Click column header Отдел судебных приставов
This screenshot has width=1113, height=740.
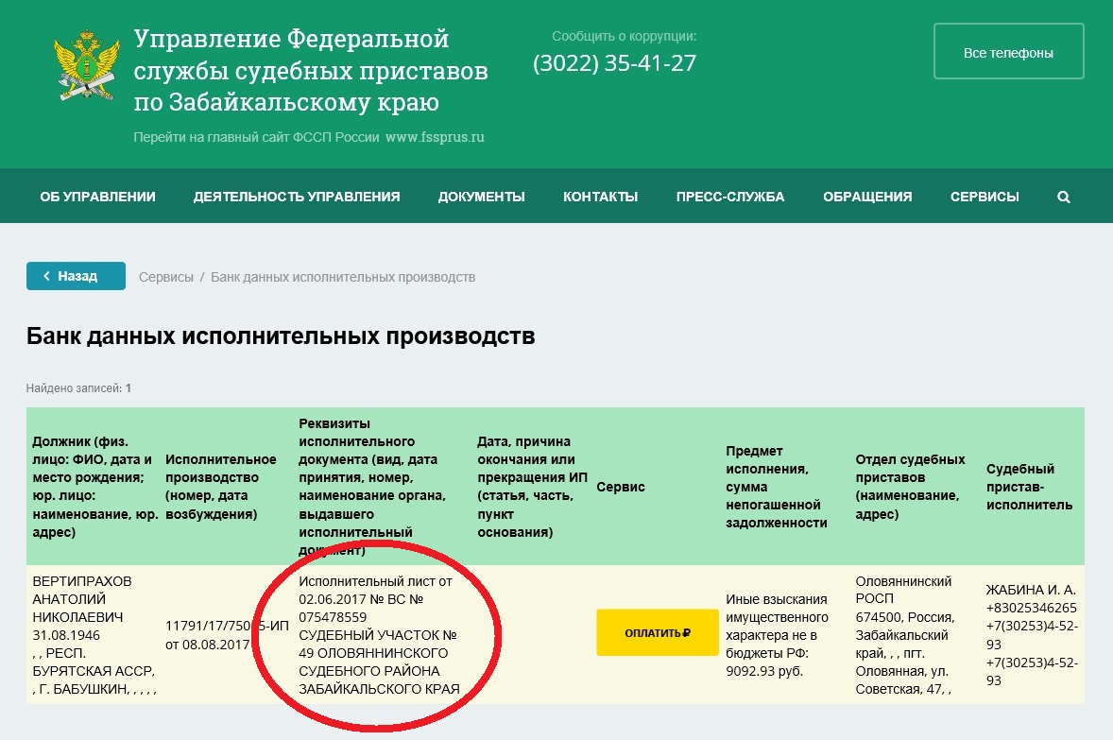coord(910,487)
